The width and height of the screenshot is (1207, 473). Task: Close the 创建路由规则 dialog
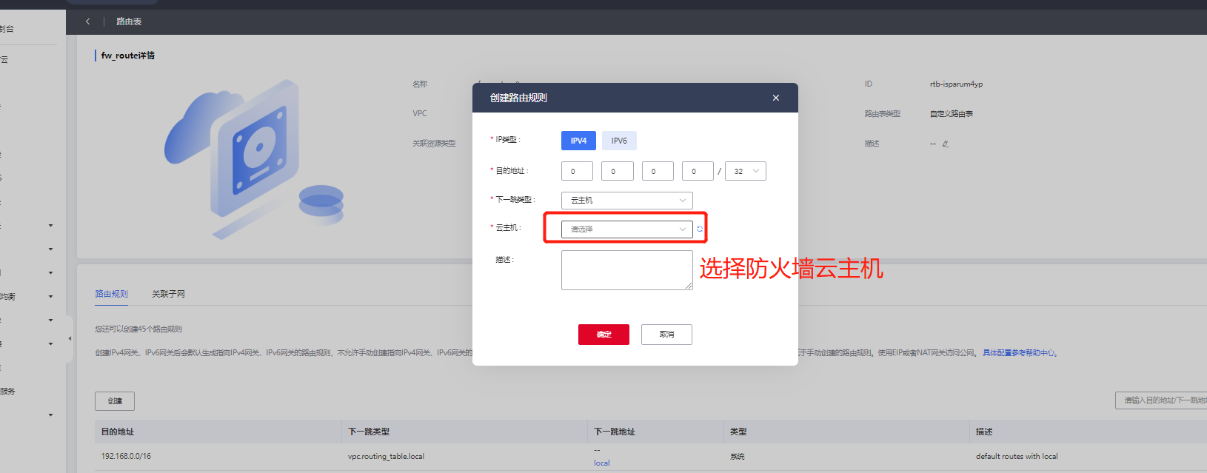[776, 98]
